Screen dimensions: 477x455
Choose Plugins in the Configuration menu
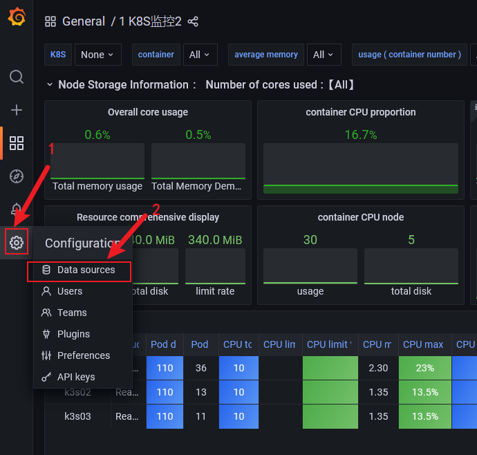pyautogui.click(x=73, y=334)
